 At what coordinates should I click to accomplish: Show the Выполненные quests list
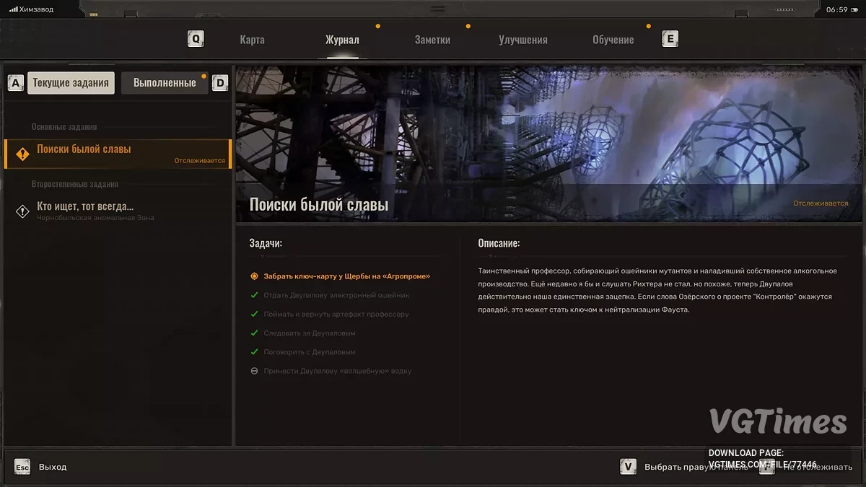[165, 83]
